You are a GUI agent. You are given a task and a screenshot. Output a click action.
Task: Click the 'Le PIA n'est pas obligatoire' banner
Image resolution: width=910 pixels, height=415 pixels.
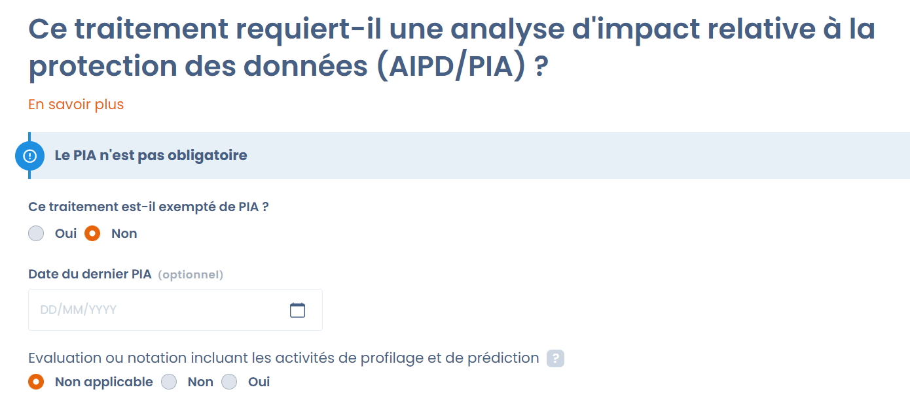[458, 156]
